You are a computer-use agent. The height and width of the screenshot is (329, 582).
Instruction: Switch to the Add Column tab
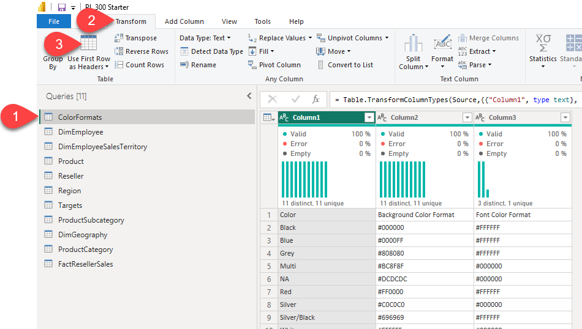pyautogui.click(x=184, y=21)
